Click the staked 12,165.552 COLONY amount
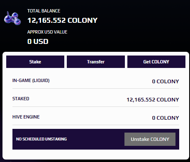Image resolution: width=190 pixels, height=162 pixels. [153, 99]
